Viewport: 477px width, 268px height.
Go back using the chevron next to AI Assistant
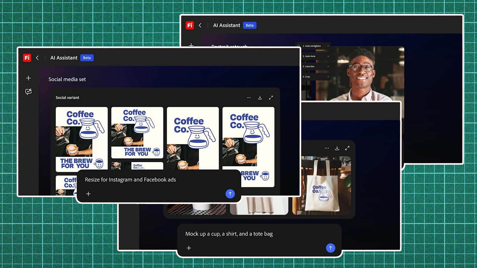[x=38, y=57]
